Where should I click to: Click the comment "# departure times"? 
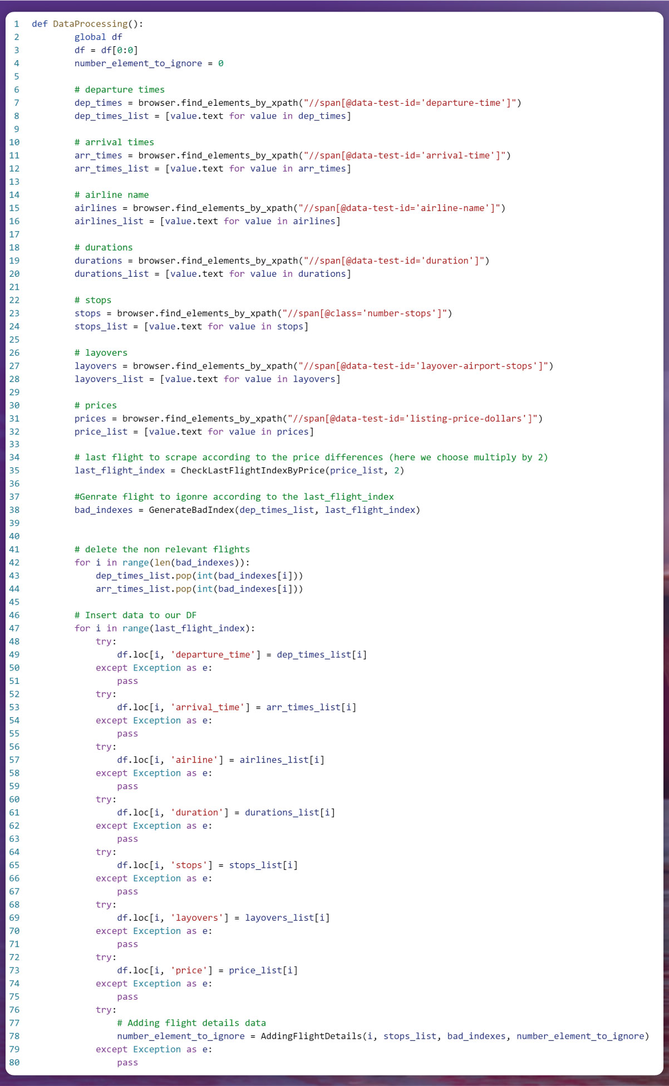click(120, 90)
